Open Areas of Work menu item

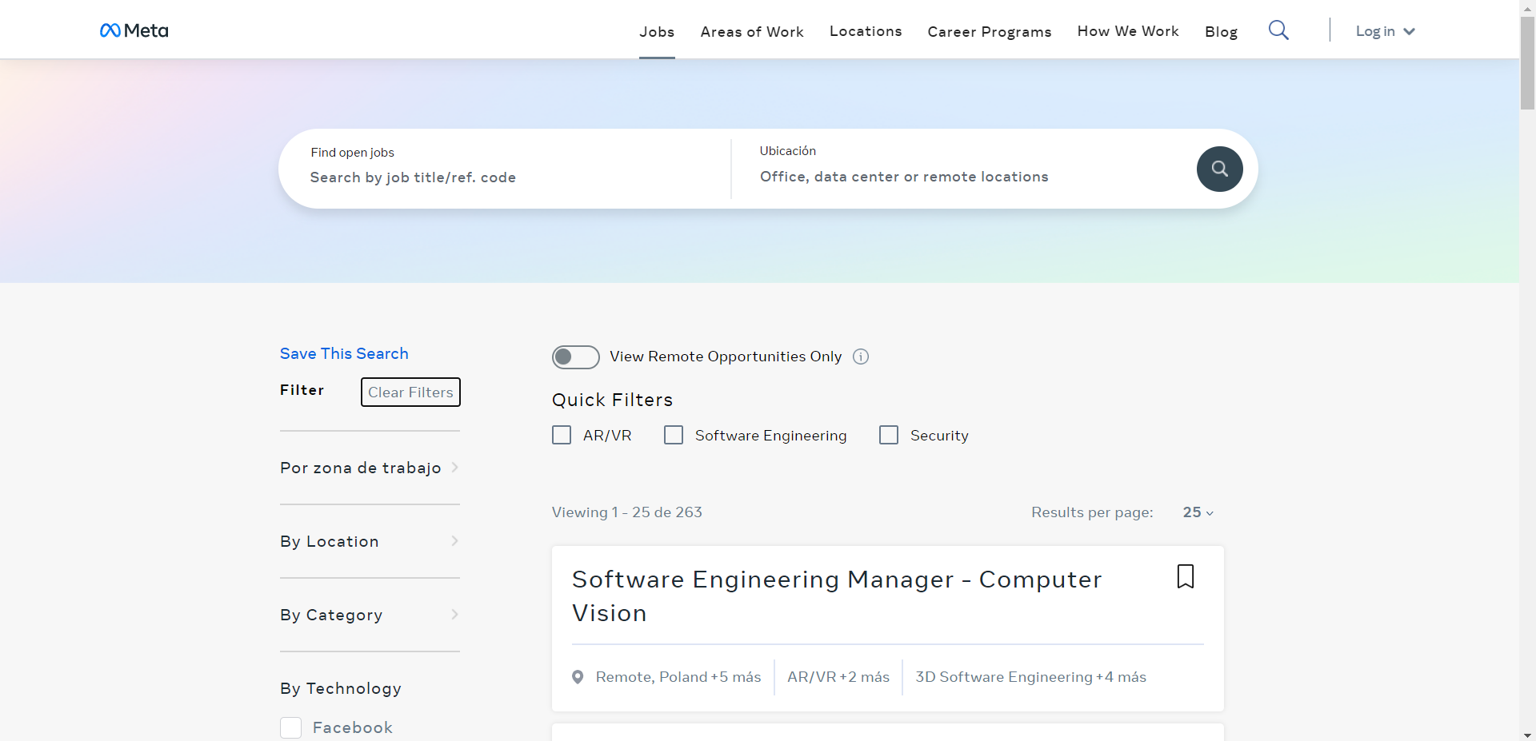coord(751,31)
